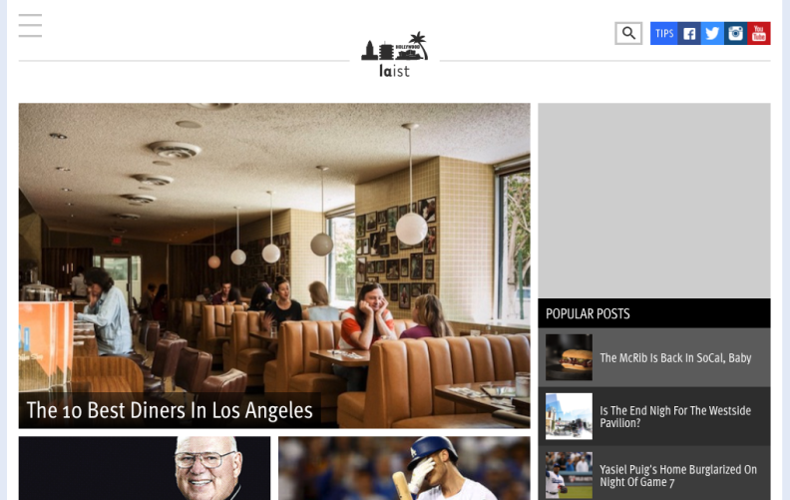Open The 10 Best Diners article headline
This screenshot has height=500, width=790.
(170, 410)
